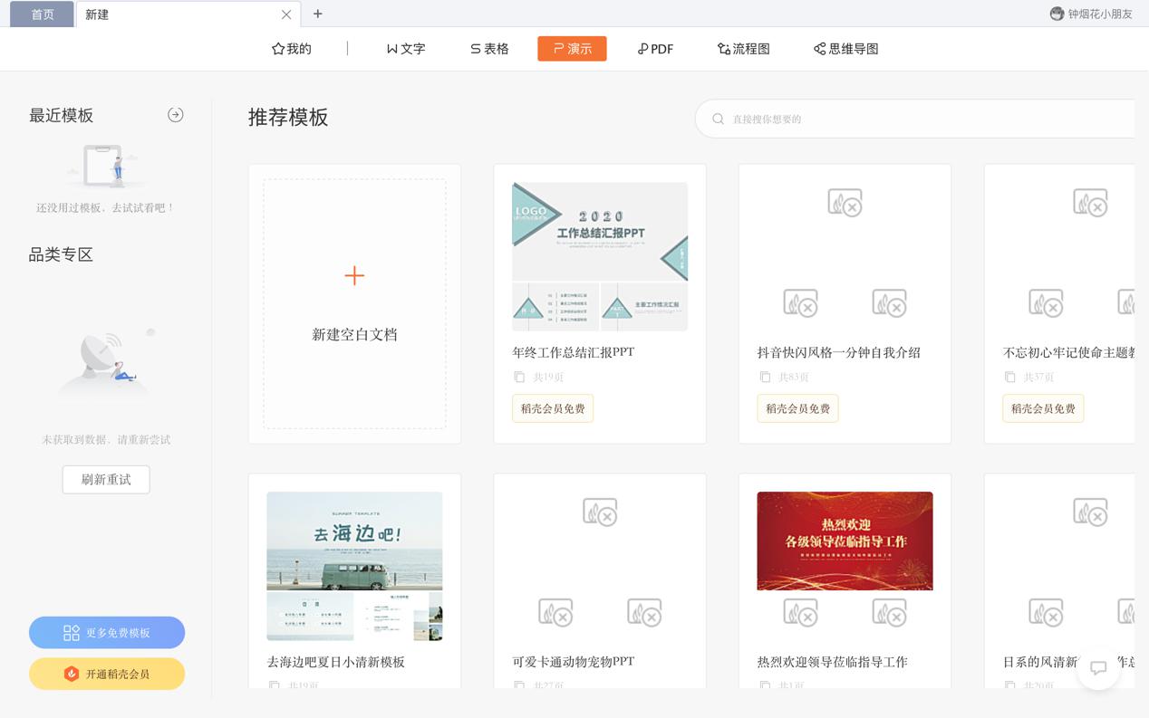Click page count icon under 抖音快闪风格
The width and height of the screenshot is (1149, 718).
coord(765,377)
